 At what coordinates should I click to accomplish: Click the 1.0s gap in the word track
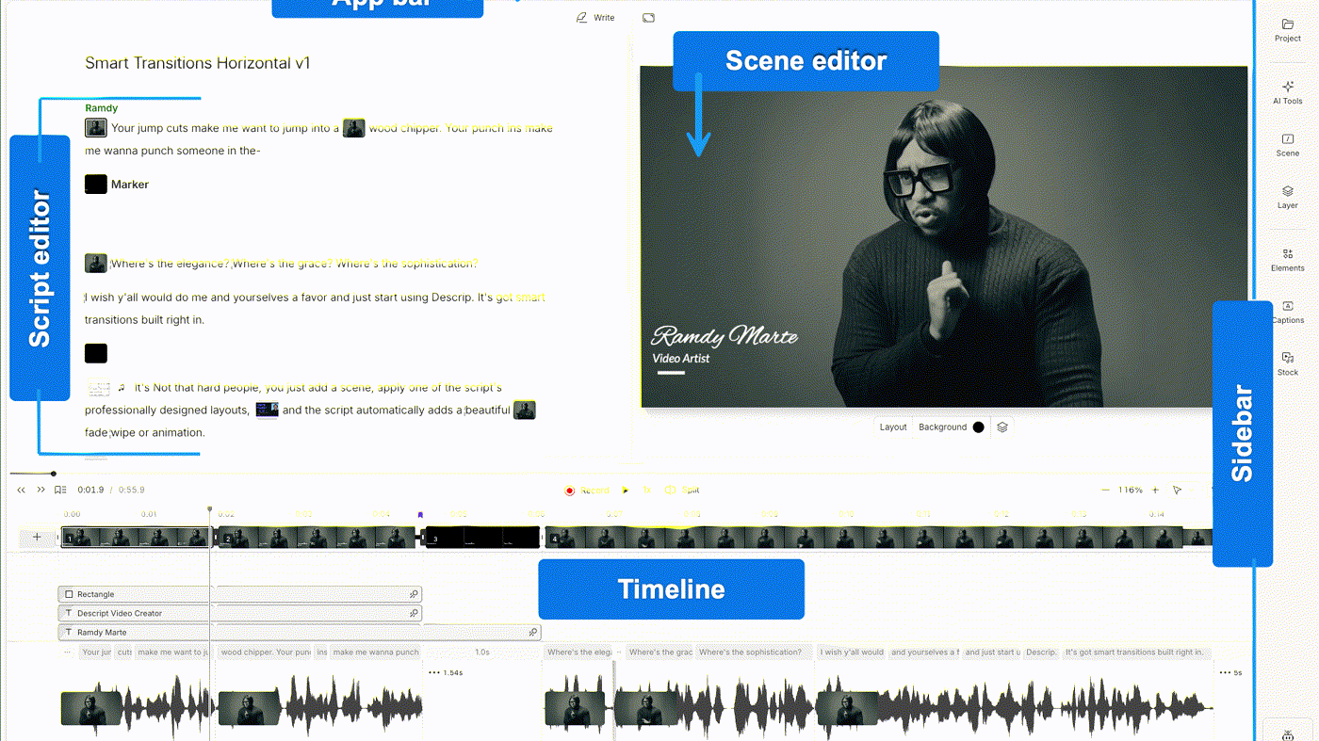point(481,652)
